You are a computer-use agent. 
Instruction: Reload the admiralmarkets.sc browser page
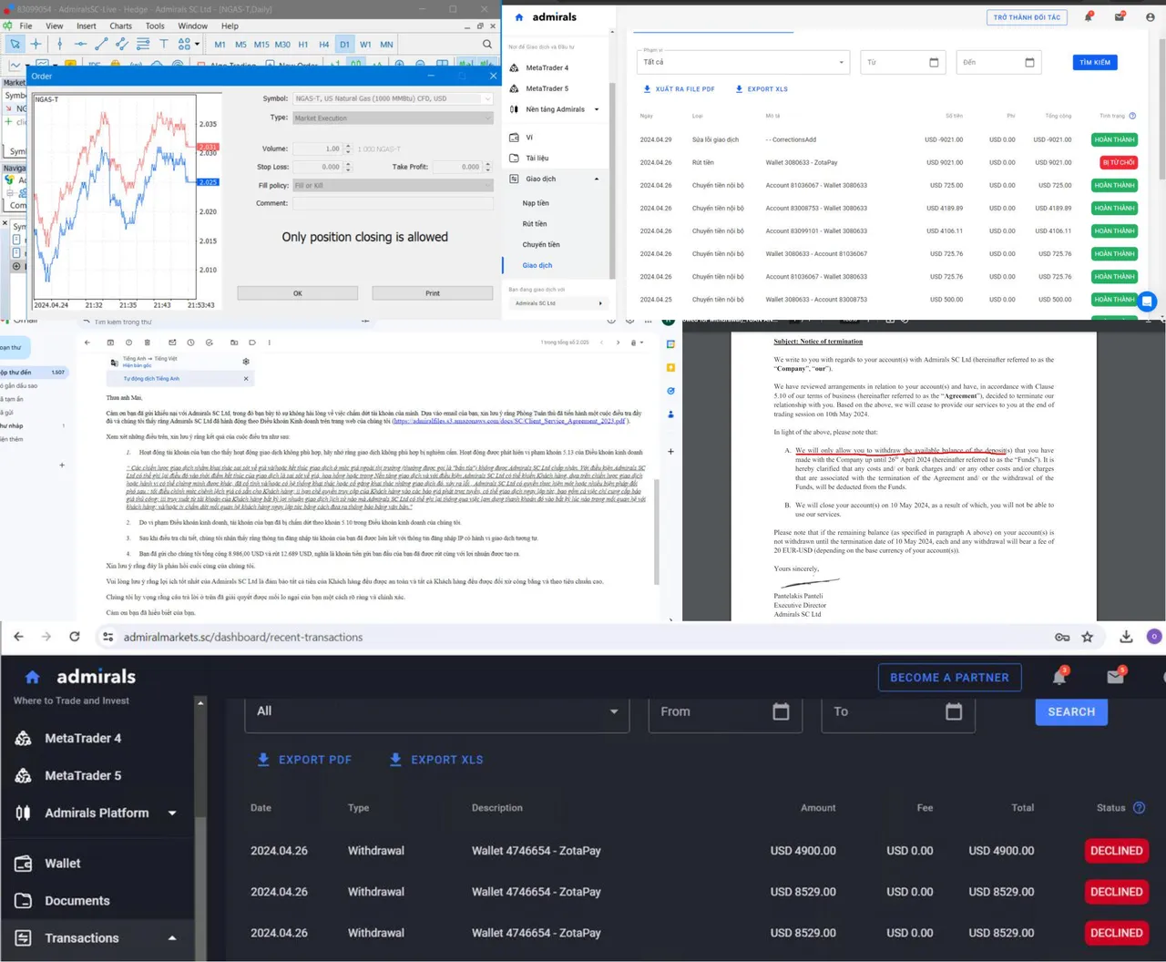(x=75, y=637)
